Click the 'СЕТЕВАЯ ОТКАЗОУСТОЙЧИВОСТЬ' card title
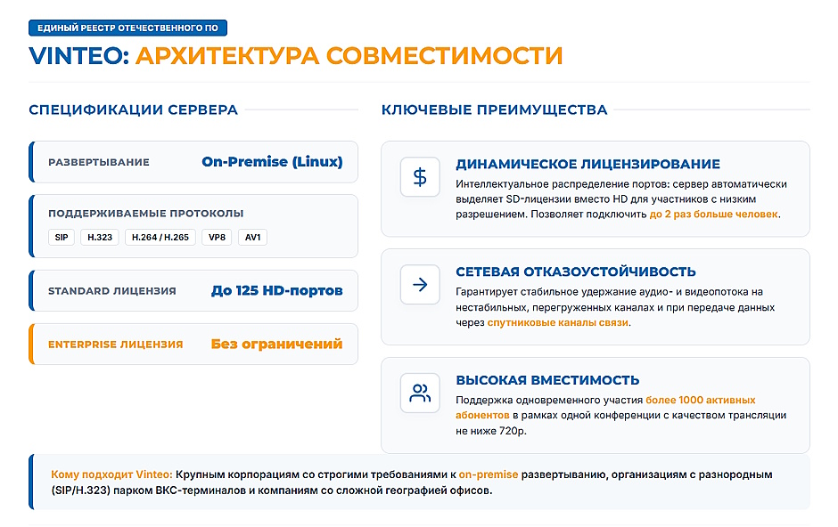Viewport: 838px width, 527px height. click(x=576, y=272)
